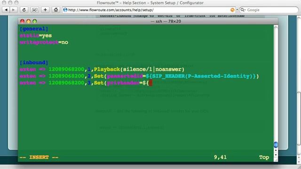Screen dimensions: 301x169
Task: Click the flowroute.com address bar
Action: [x=149, y=10]
